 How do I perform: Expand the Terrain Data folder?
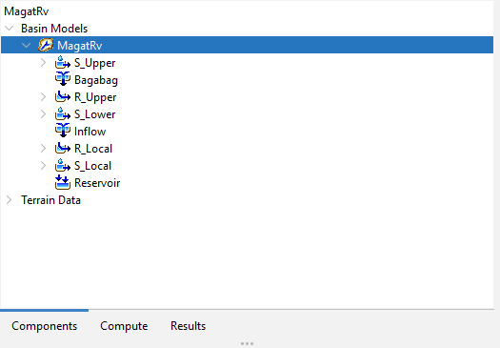coord(10,200)
